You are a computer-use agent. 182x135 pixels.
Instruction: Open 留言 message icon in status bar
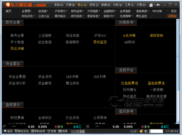point(5,131)
